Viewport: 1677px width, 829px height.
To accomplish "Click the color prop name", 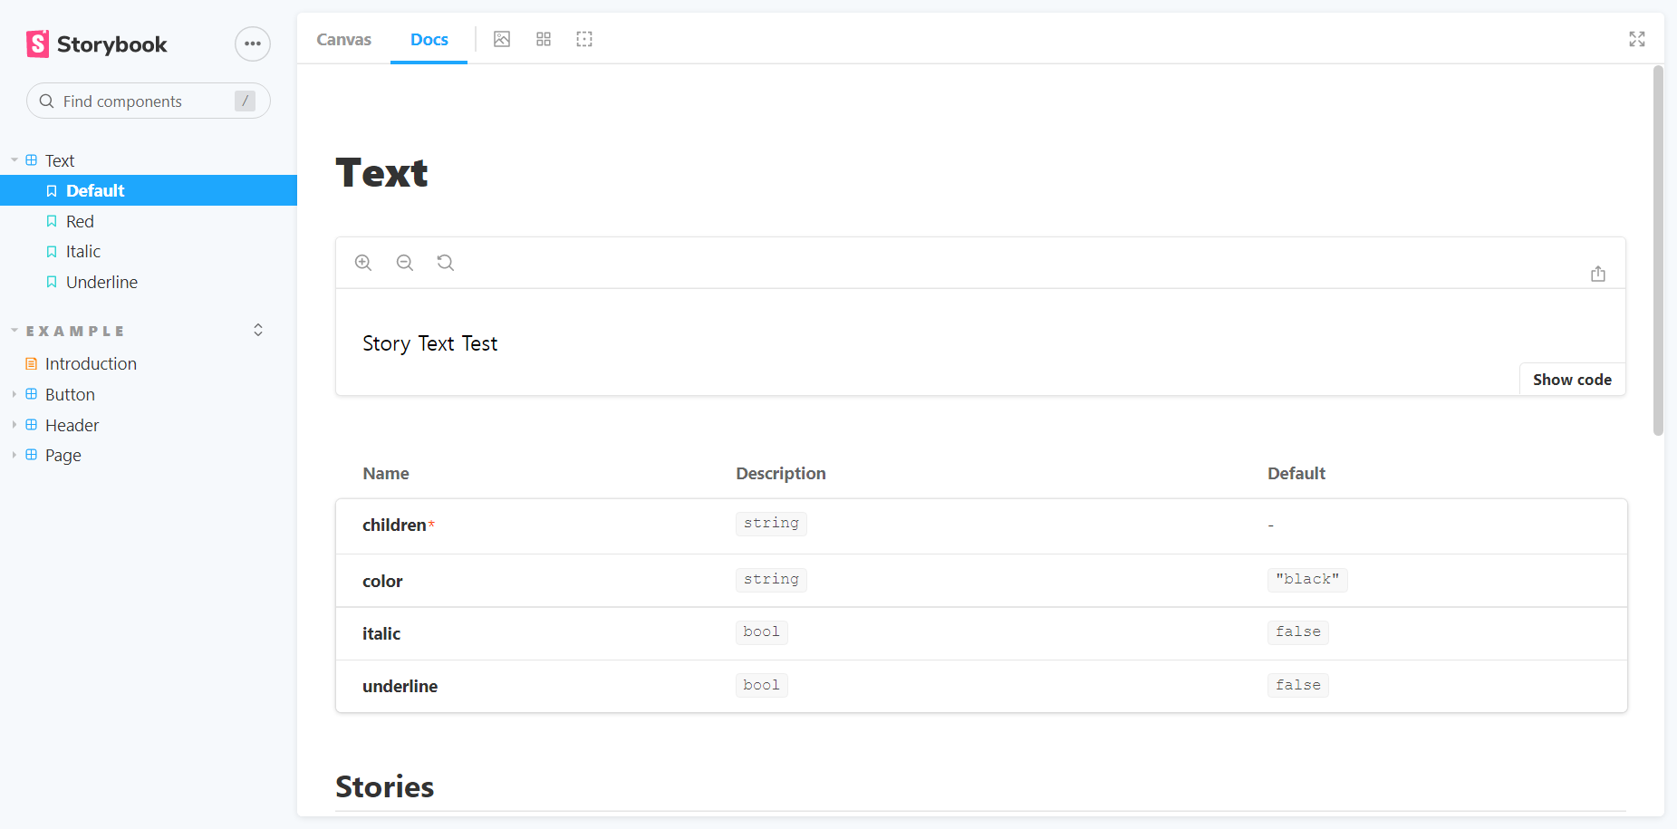I will tap(382, 582).
